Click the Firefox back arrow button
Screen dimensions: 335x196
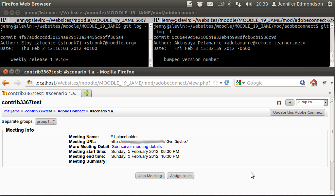click(x=6, y=83)
